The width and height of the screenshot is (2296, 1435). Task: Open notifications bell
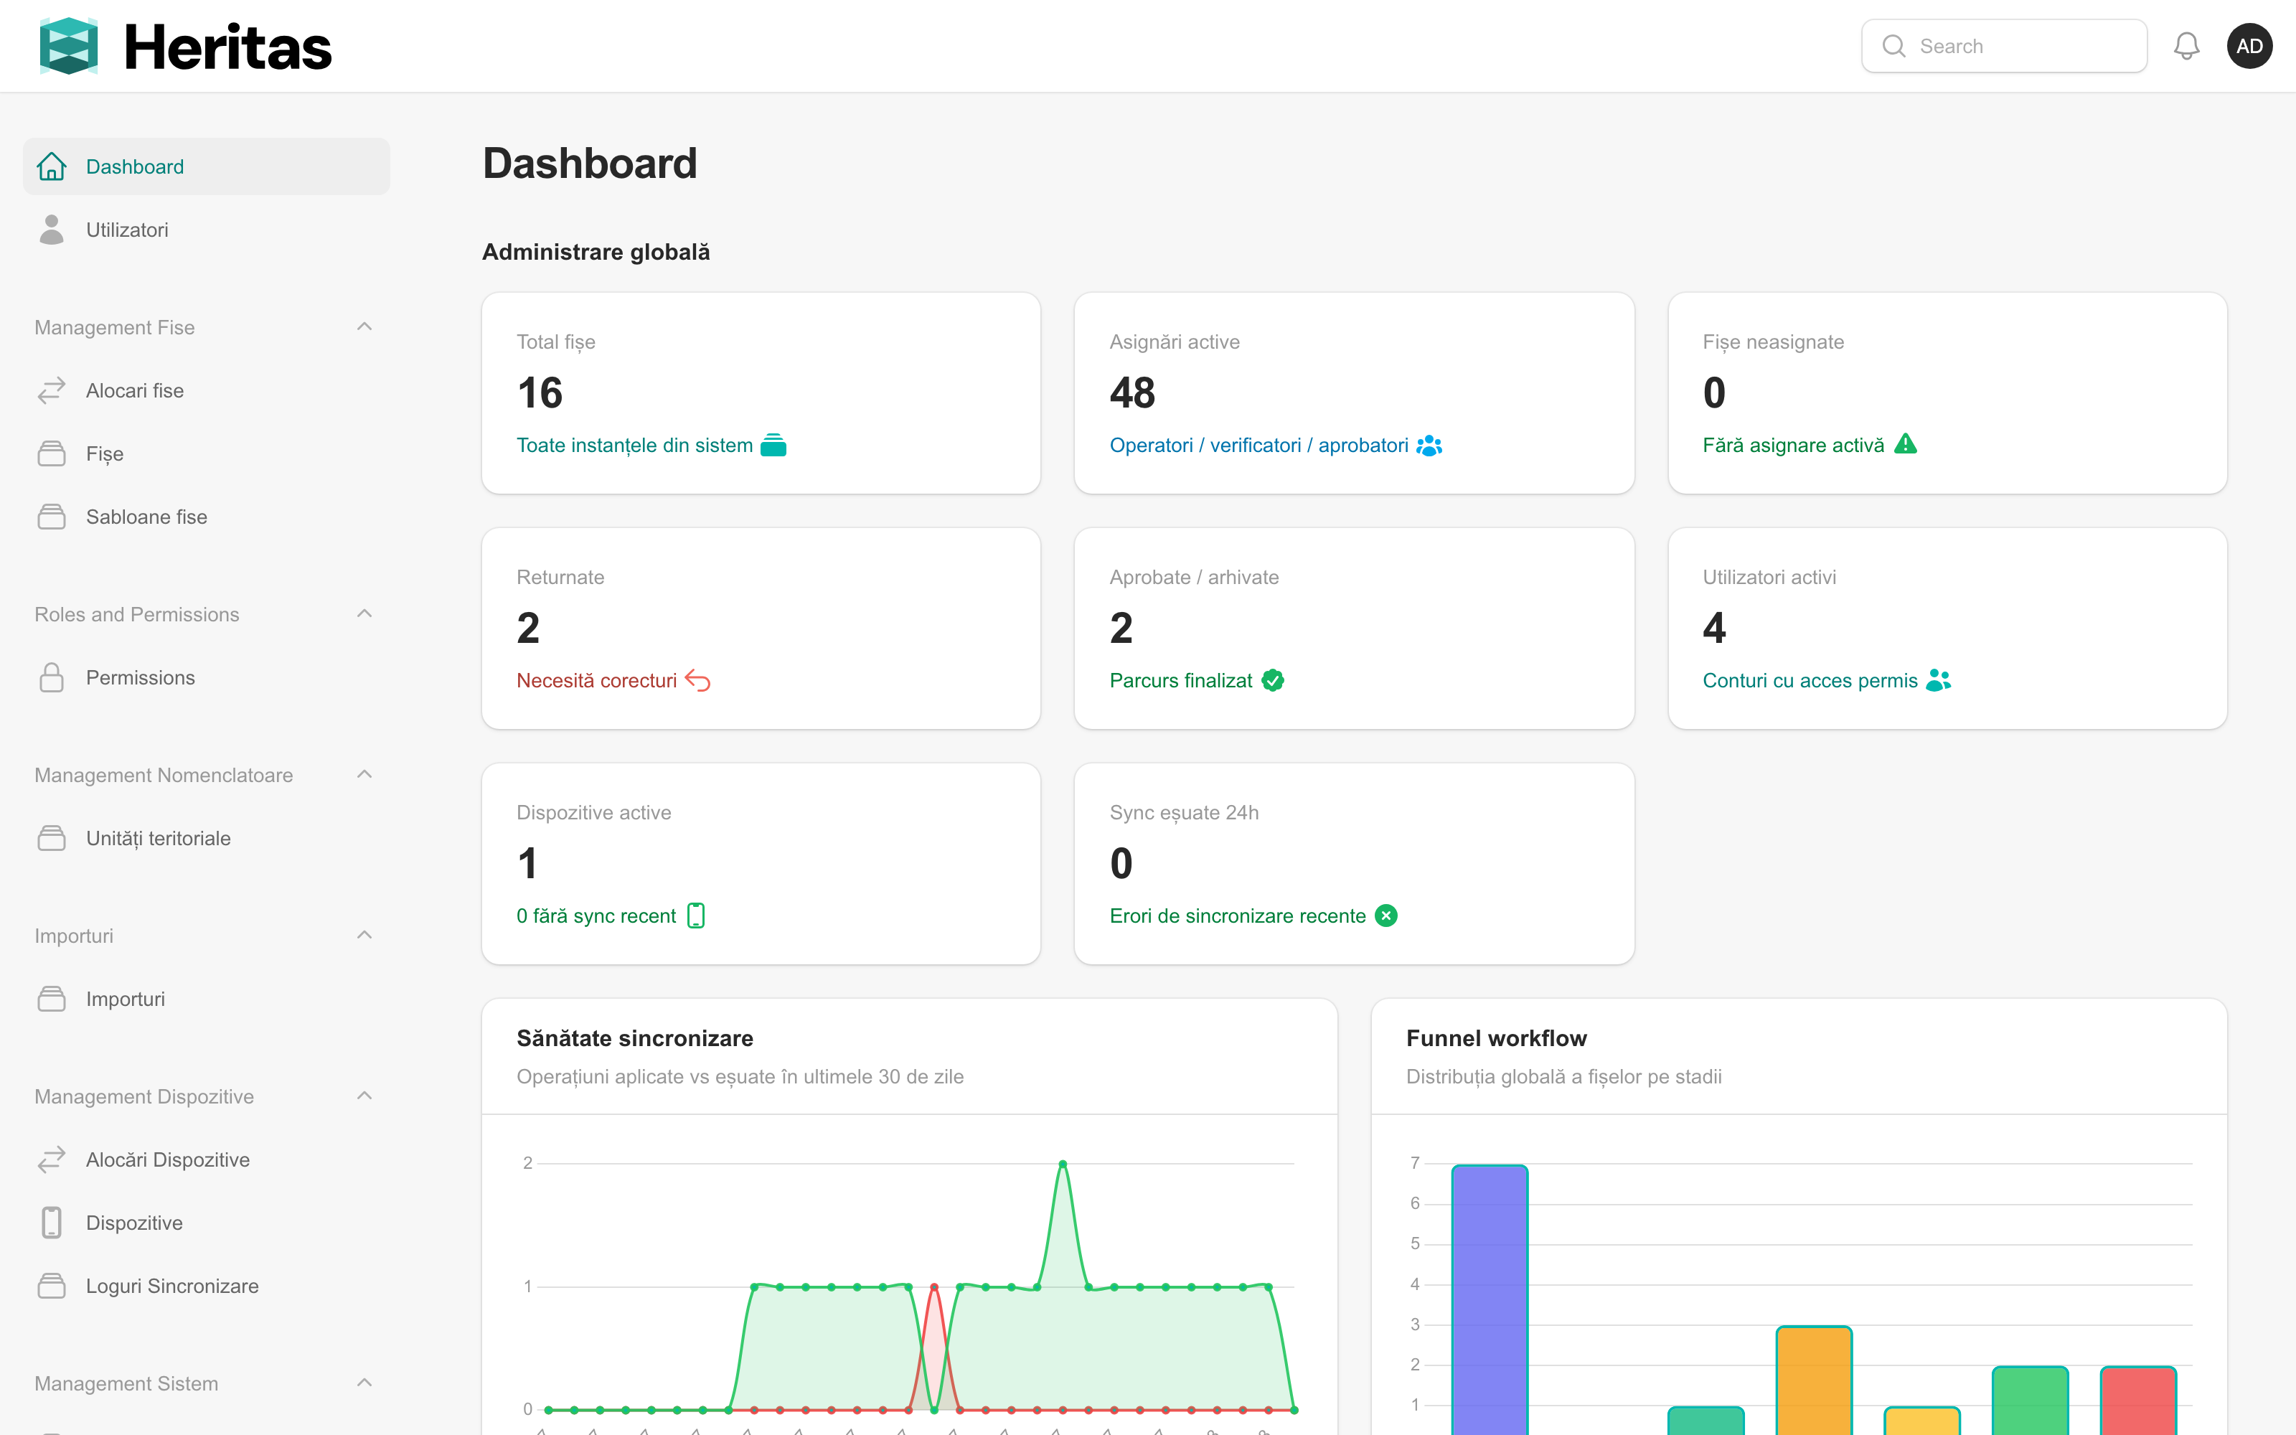[x=2186, y=45]
